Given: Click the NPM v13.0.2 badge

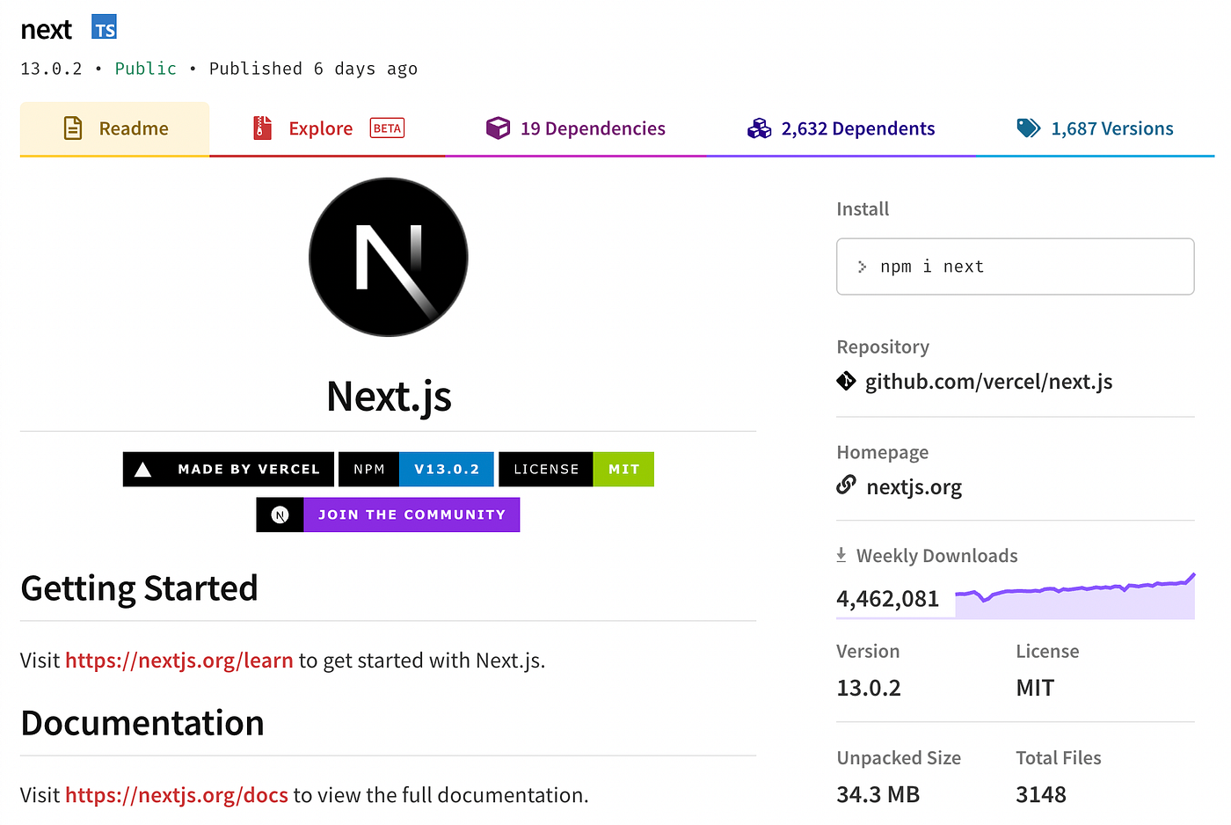Looking at the screenshot, I should tap(416, 470).
